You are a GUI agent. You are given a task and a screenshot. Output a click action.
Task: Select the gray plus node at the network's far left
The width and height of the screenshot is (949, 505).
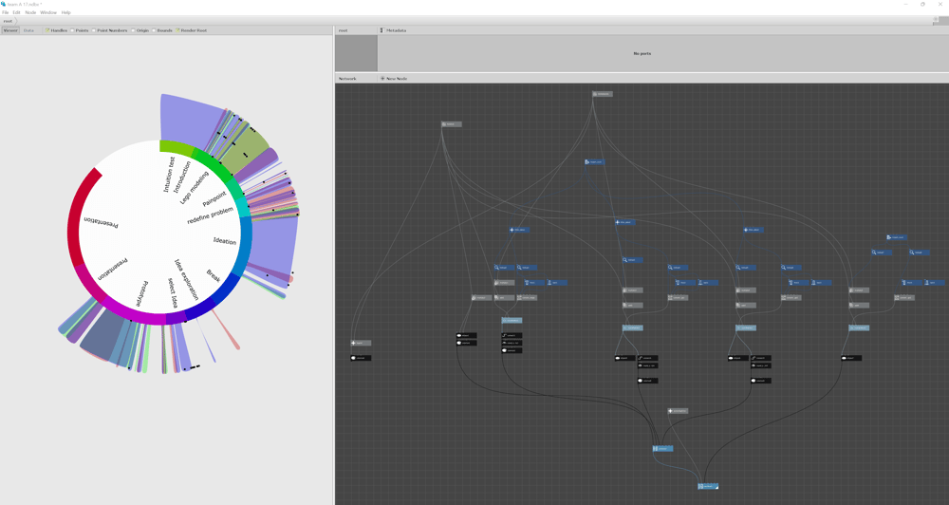361,343
